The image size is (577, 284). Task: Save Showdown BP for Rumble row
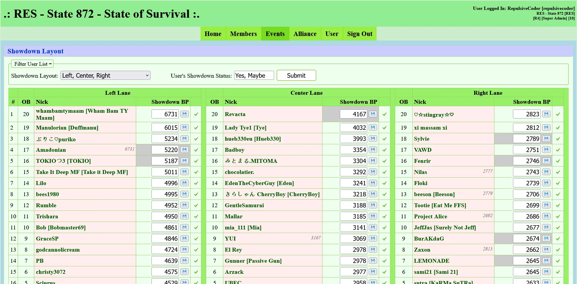point(185,205)
